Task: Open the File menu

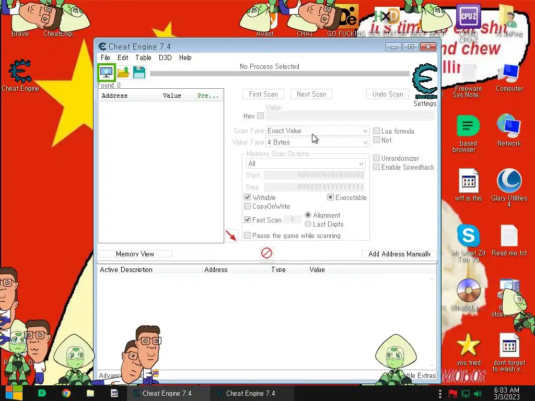Action: pos(106,57)
